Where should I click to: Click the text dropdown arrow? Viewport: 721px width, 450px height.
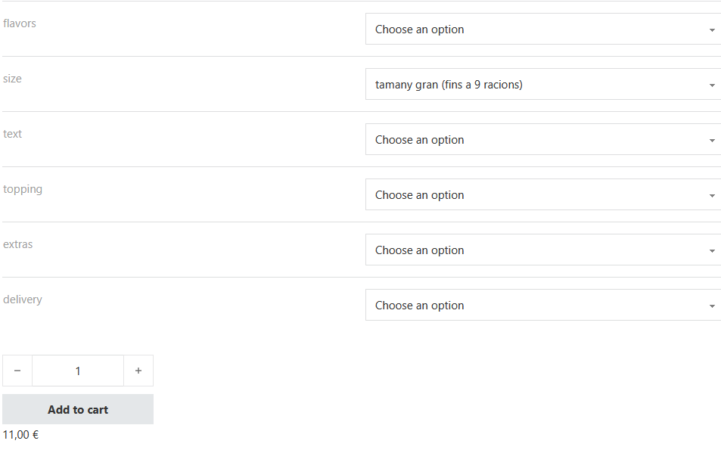[712, 141]
